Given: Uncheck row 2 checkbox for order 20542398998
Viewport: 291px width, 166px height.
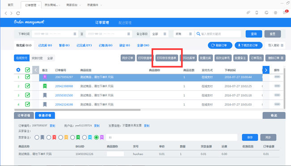Looking at the screenshot, I should pos(27,86).
